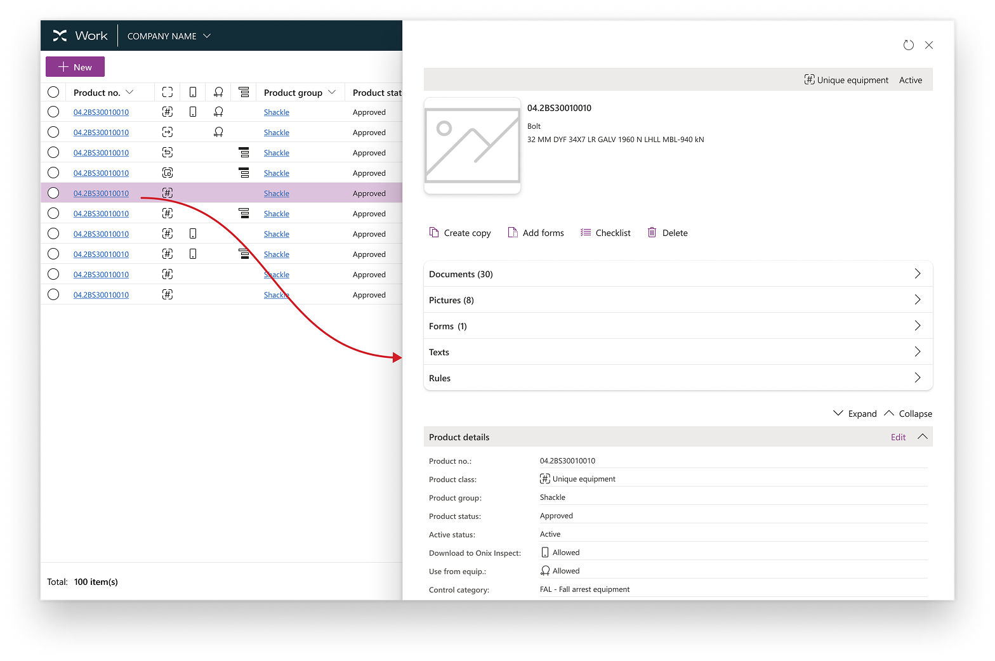
Task: Click the Delete trash icon
Action: tap(652, 233)
